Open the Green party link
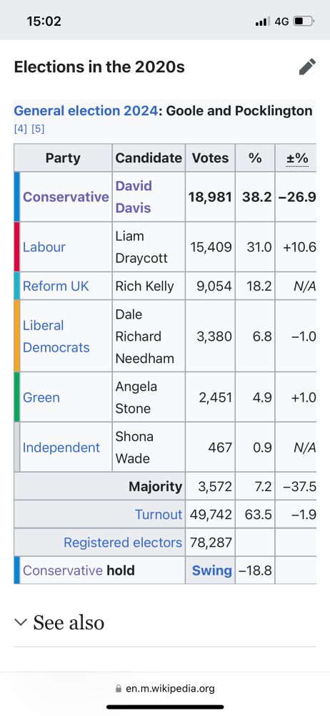The width and height of the screenshot is (330, 716). click(x=41, y=397)
